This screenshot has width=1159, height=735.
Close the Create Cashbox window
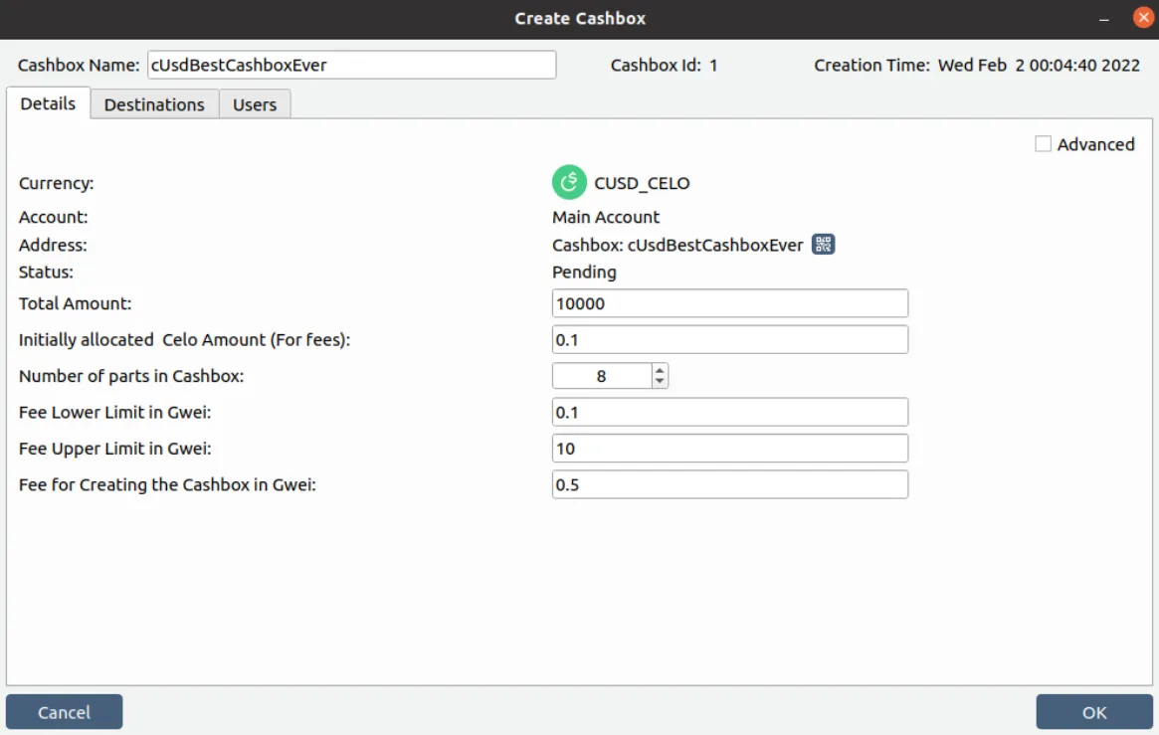1143,18
